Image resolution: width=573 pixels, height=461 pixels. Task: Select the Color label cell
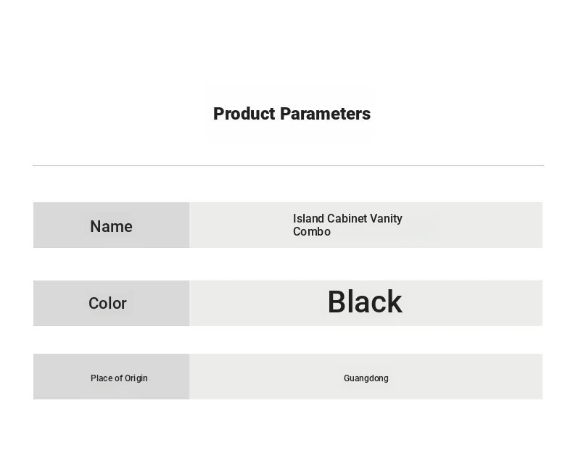click(x=111, y=303)
